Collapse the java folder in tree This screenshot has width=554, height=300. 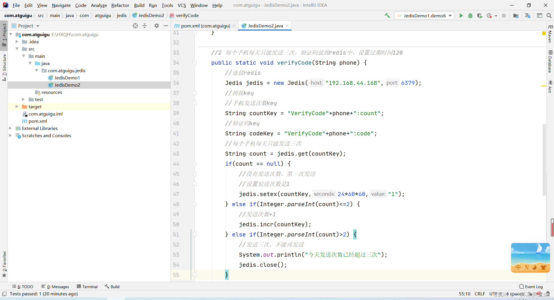pos(30,63)
